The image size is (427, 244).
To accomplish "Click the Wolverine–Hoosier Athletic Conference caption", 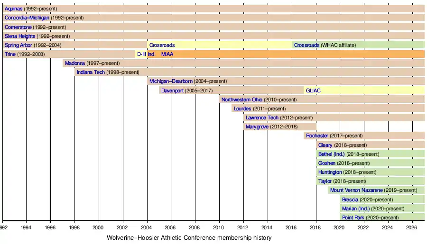I will tap(189, 238).
